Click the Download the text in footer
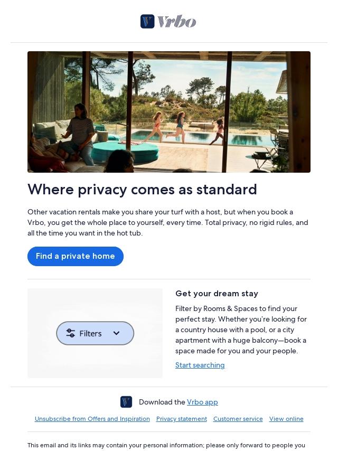 [x=162, y=402]
